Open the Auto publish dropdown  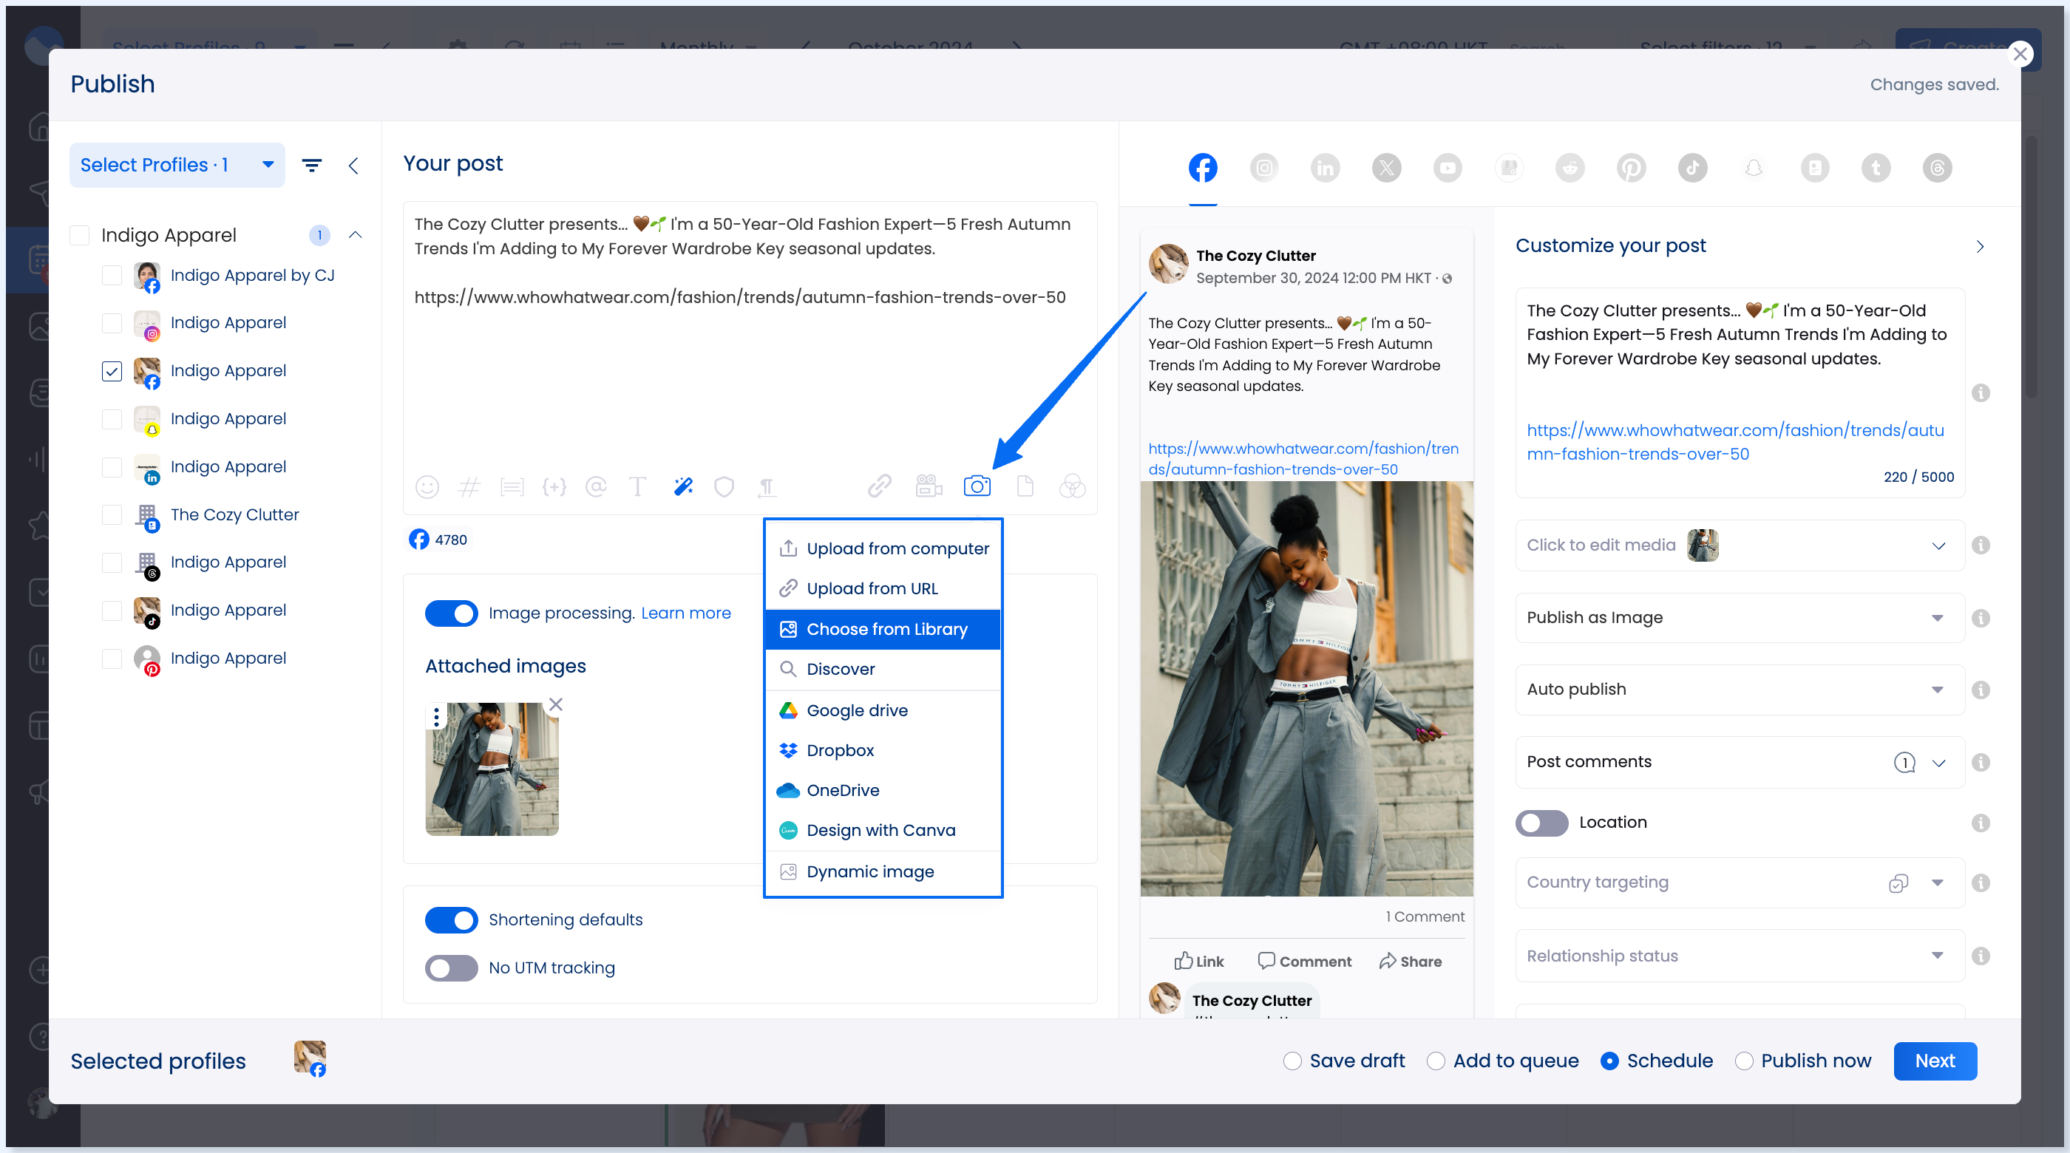[x=1739, y=690]
